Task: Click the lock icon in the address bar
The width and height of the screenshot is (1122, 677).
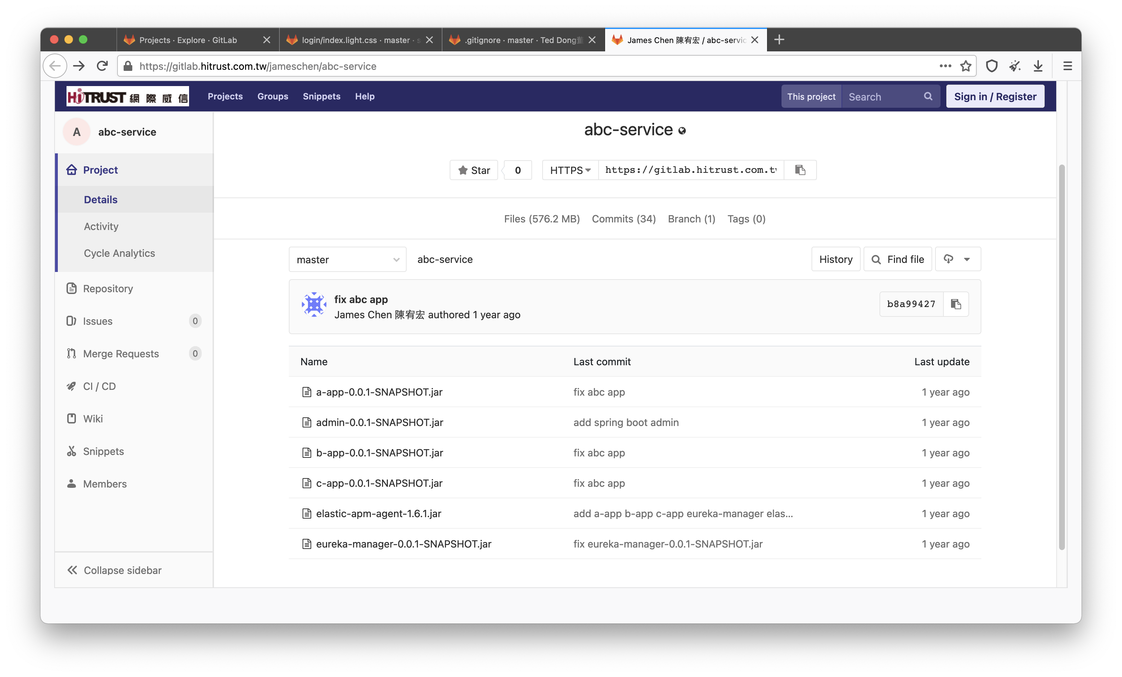Action: (x=128, y=66)
